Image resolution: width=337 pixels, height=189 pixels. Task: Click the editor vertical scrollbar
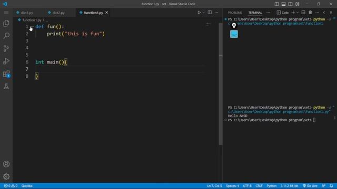pyautogui.click(x=221, y=83)
